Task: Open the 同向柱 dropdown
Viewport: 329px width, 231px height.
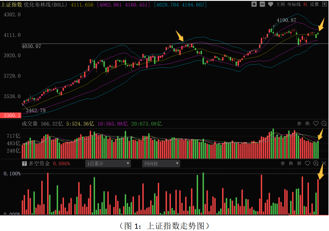Action: (x=161, y=164)
